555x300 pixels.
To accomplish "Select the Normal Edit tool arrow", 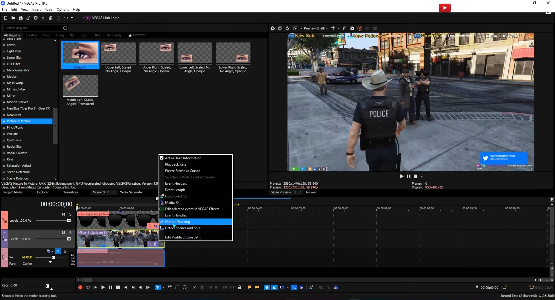I will pyautogui.click(x=158, y=287).
